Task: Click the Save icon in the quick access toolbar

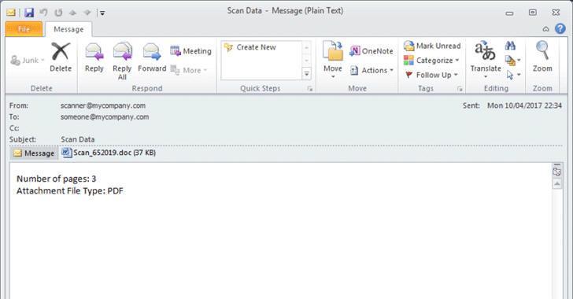Action: point(29,13)
